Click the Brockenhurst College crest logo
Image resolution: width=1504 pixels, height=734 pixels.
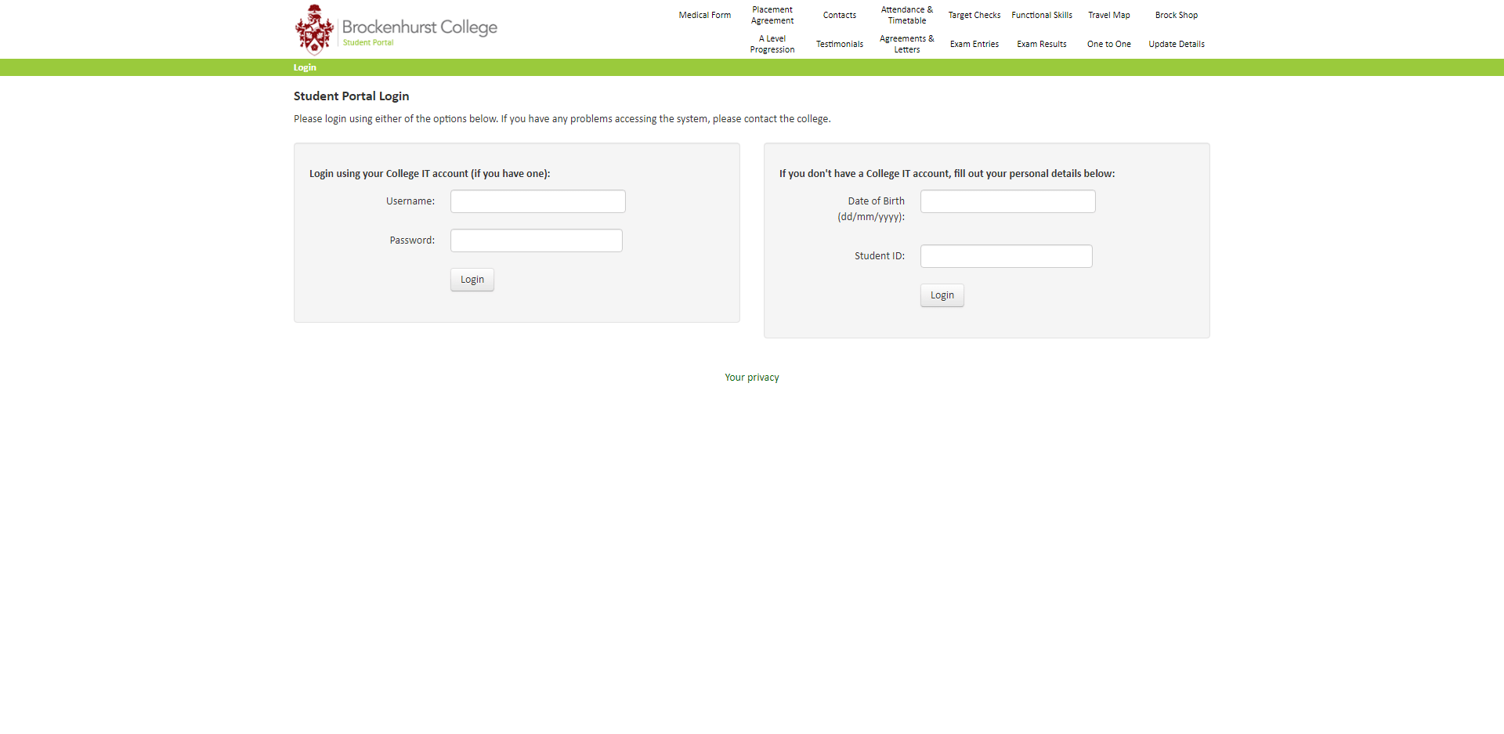pyautogui.click(x=314, y=30)
